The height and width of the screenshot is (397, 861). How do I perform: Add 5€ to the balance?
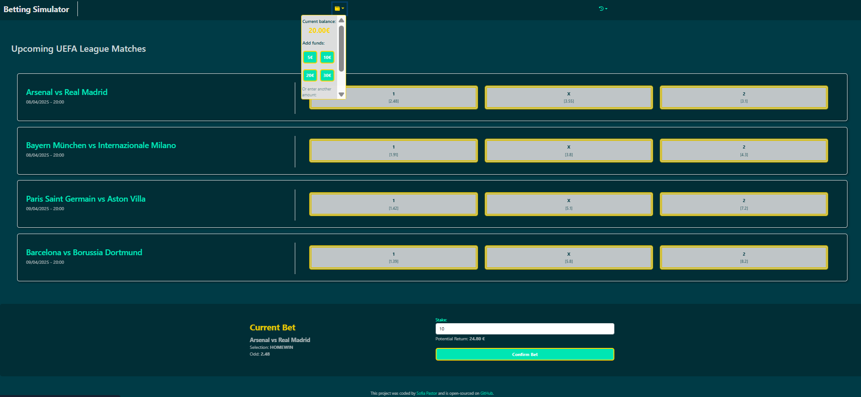pyautogui.click(x=310, y=57)
